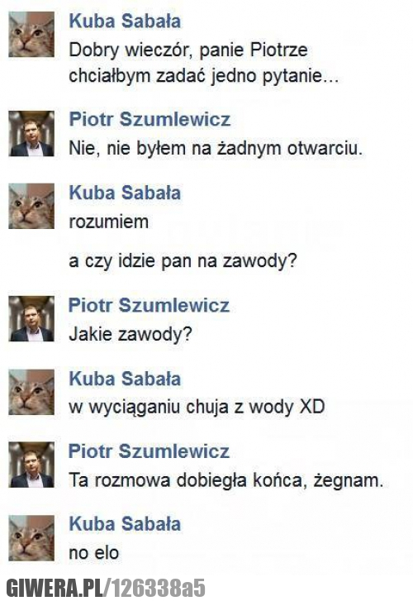Click cat avatar beside 'w wyciąganiu' message
The width and height of the screenshot is (413, 601).
pos(31,392)
